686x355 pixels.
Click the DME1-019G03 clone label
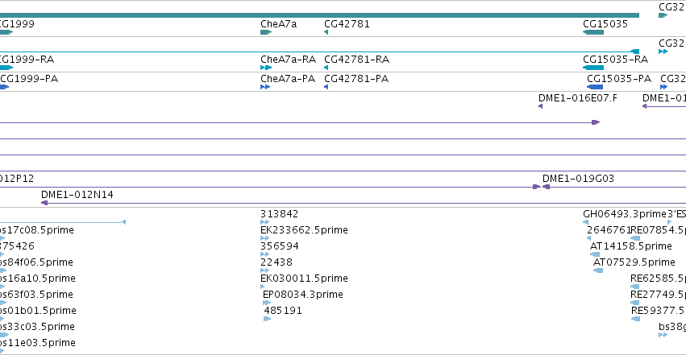[578, 178]
